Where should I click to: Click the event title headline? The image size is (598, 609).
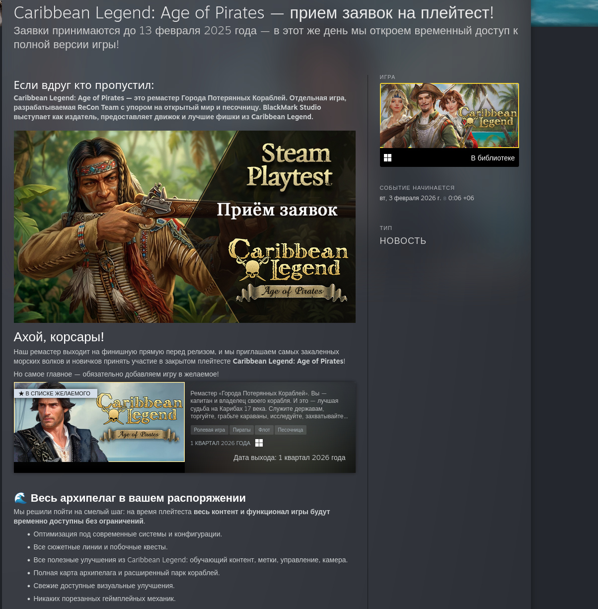point(254,13)
